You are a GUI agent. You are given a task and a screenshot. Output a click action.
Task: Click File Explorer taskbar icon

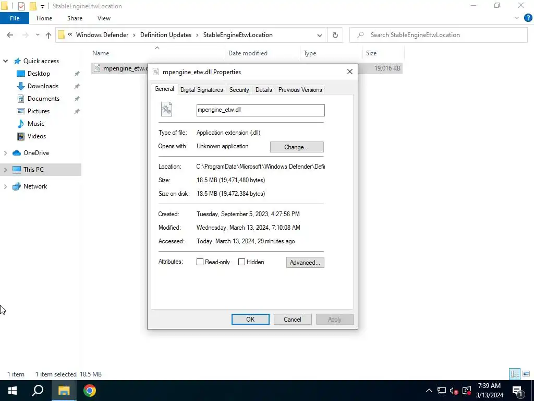(64, 391)
